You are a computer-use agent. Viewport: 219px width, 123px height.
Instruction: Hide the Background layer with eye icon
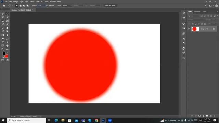pos(189,29)
